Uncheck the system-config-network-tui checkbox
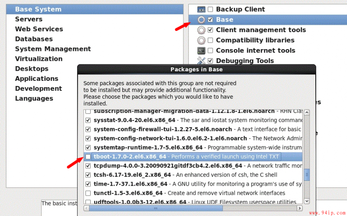The image size is (347, 216). [x=88, y=138]
